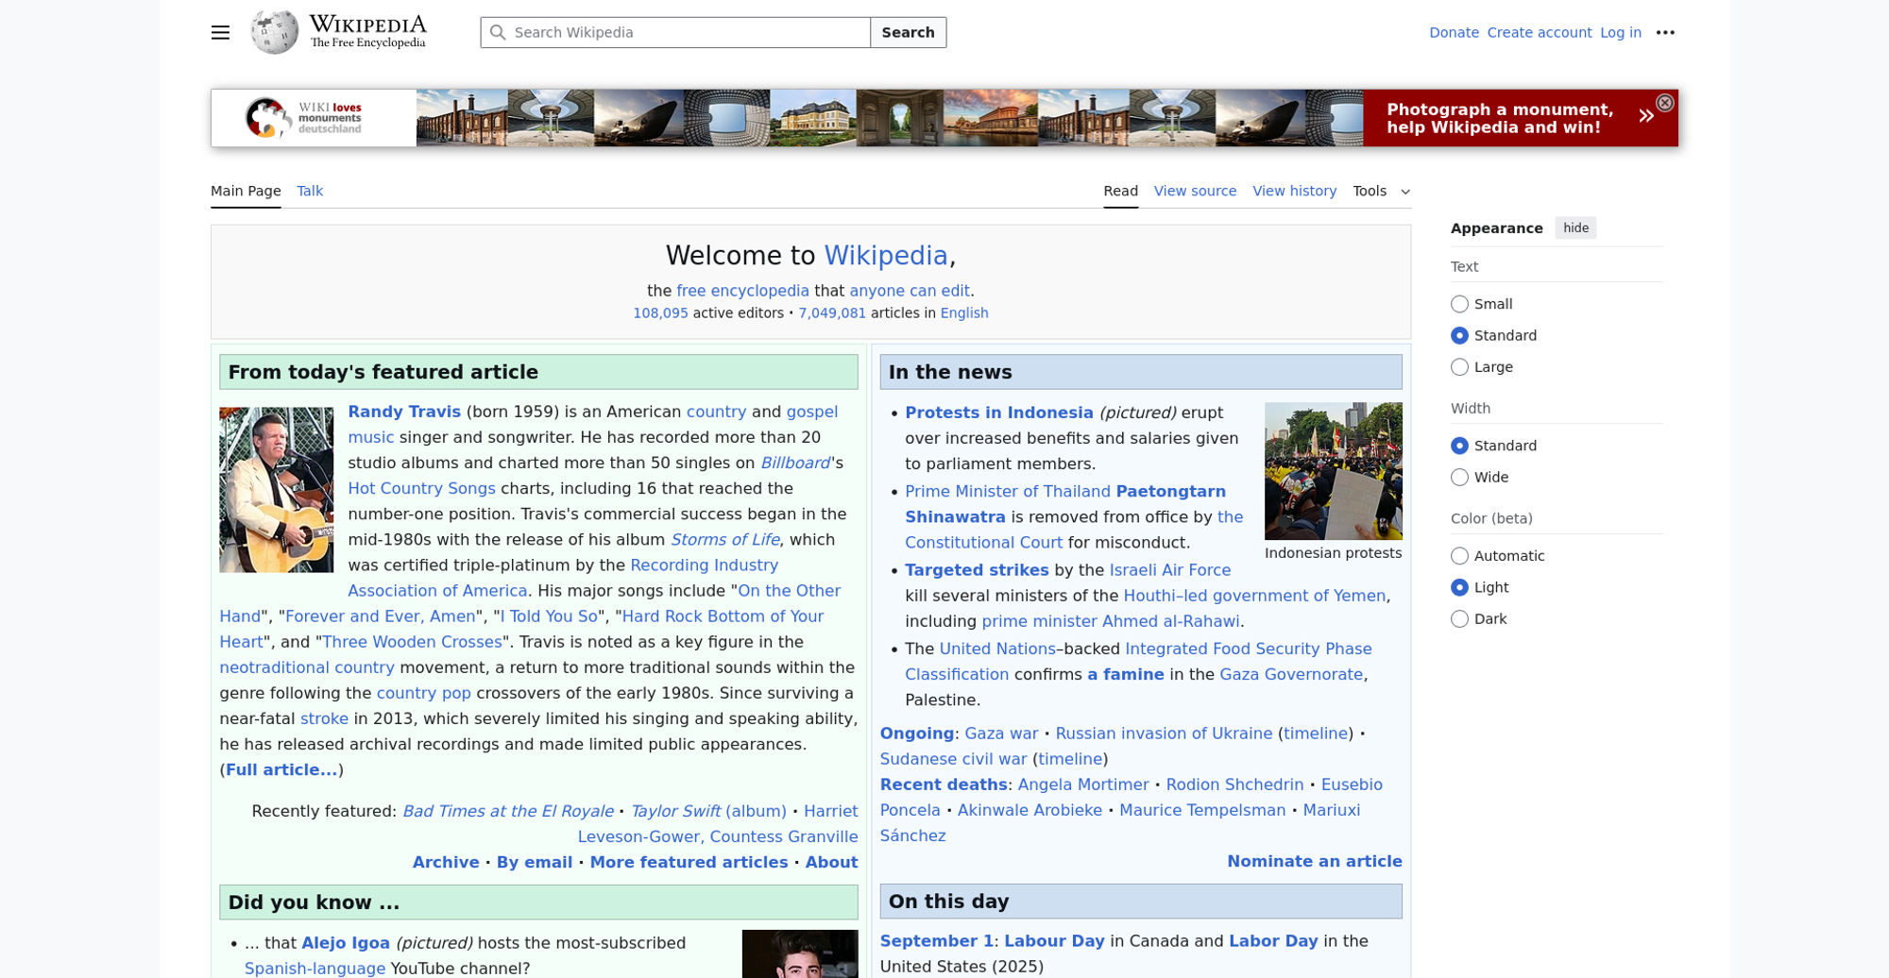This screenshot has height=978, width=1889.
Task: Click Angela Mortimer link
Action: coord(1083,784)
